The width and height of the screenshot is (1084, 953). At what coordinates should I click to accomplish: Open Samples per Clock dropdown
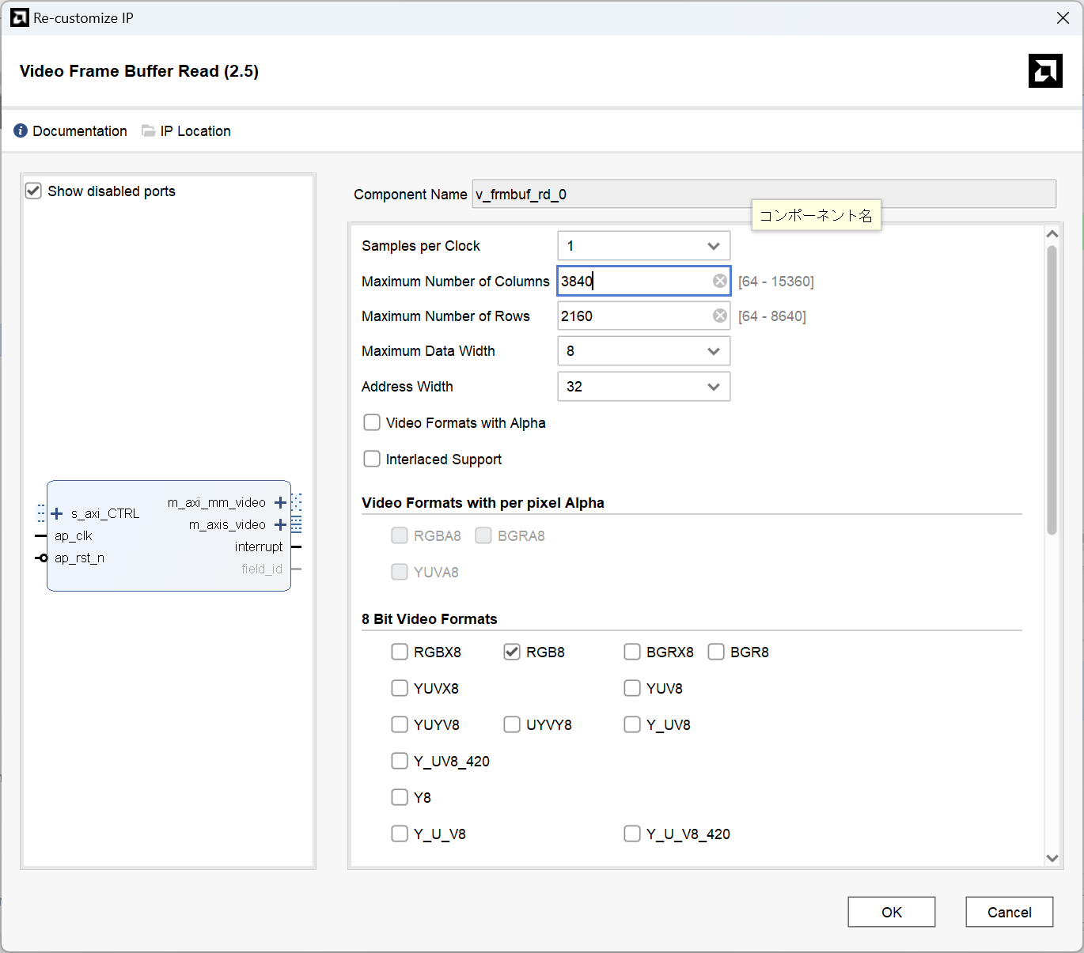[643, 246]
